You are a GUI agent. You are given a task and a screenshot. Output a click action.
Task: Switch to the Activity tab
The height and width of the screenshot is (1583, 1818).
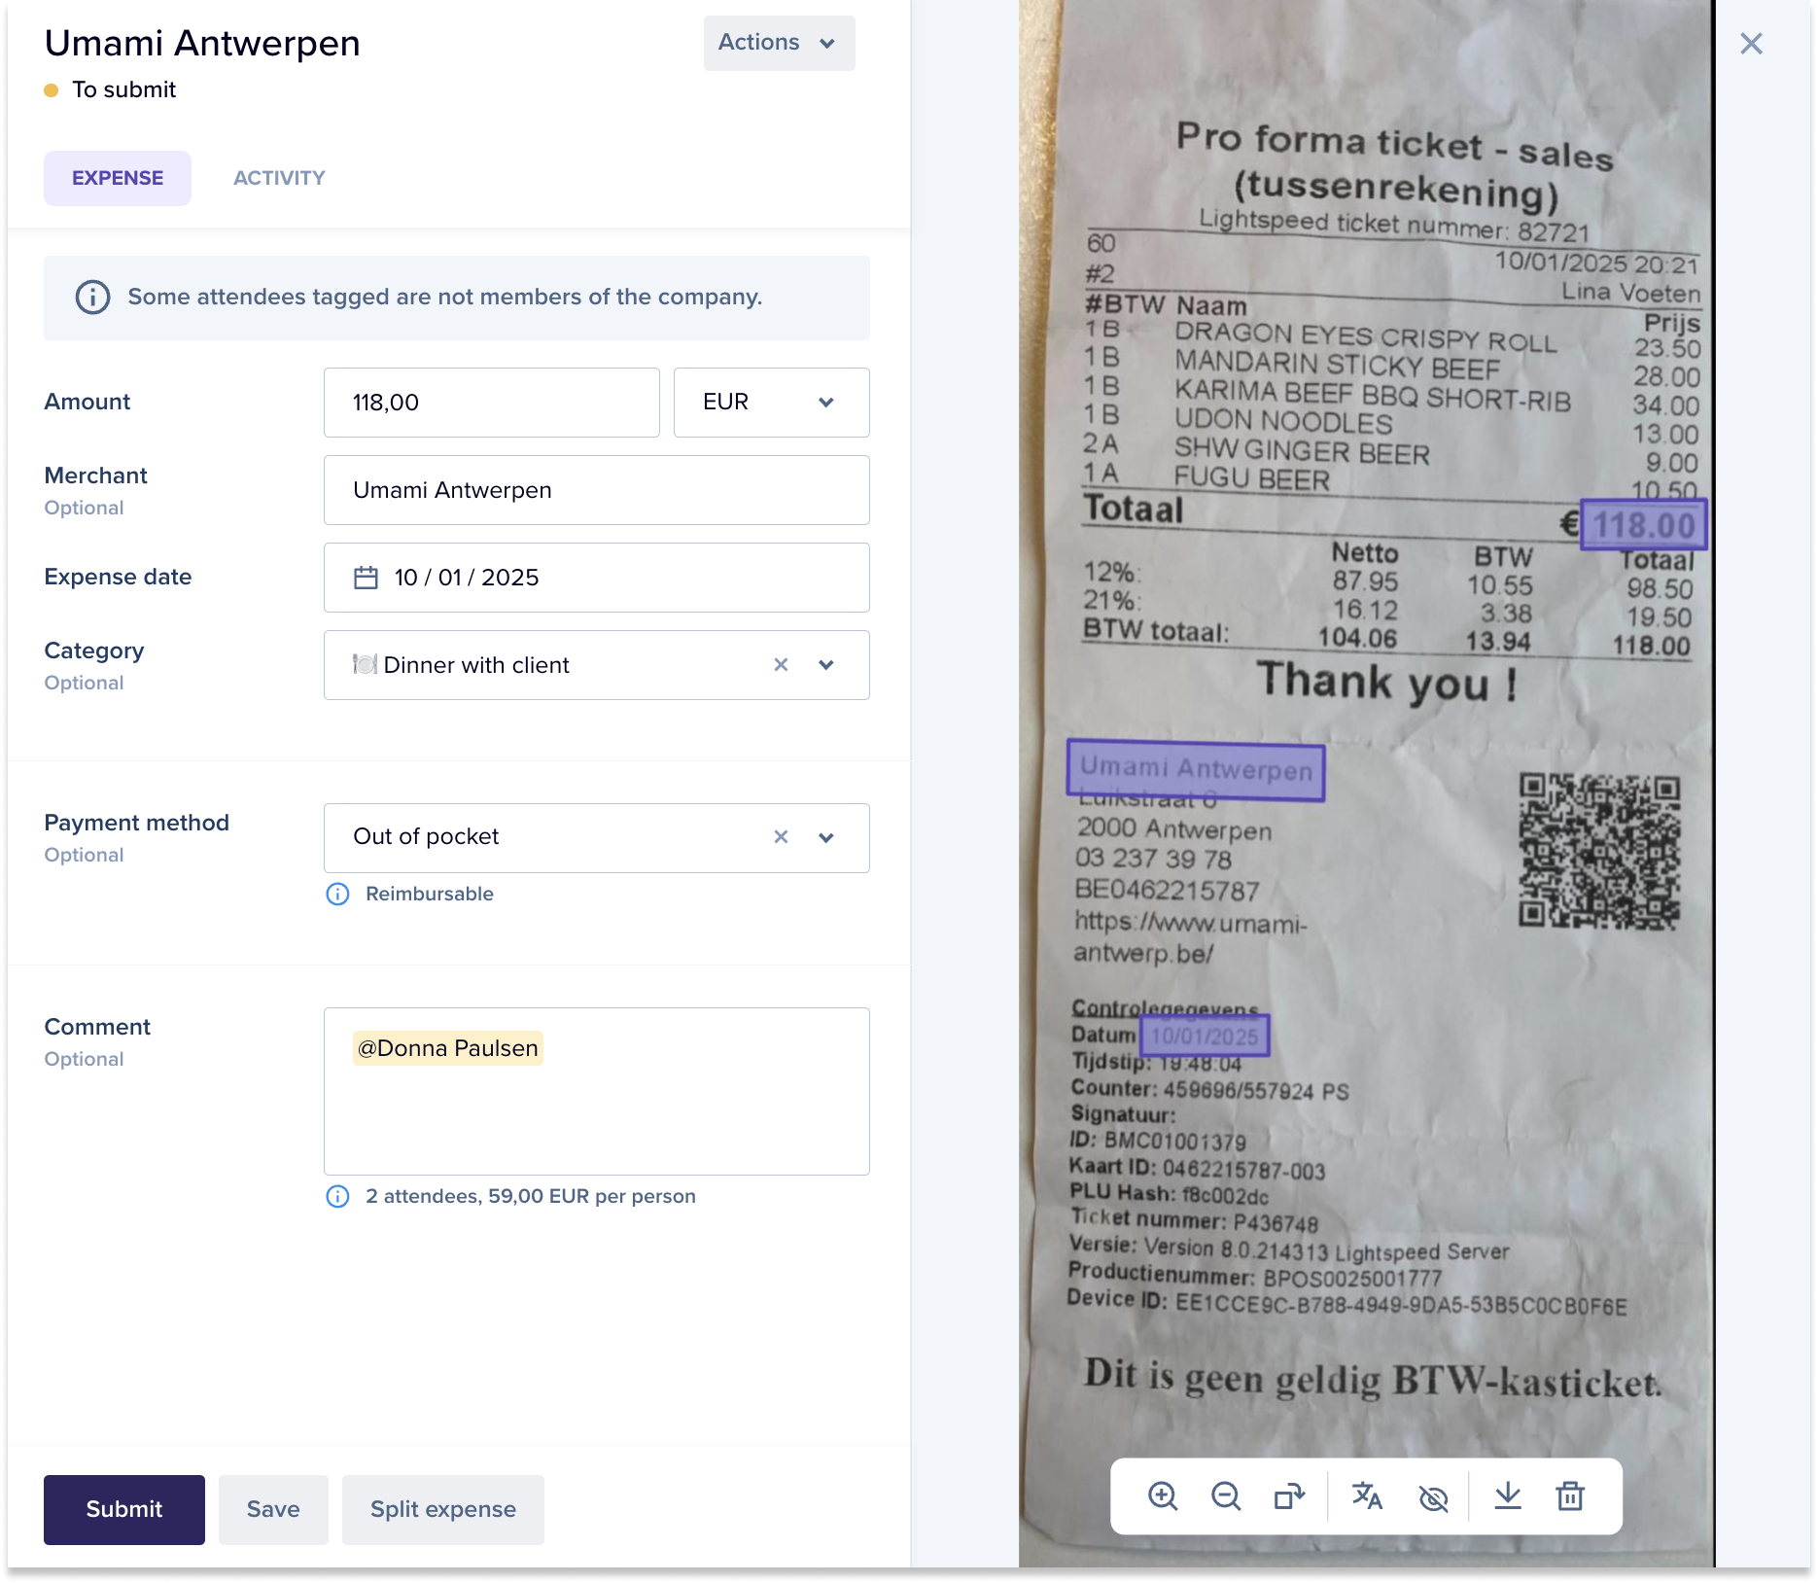coord(279,178)
